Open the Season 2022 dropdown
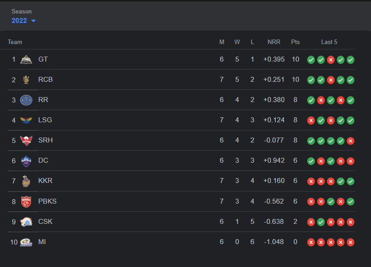 [x=20, y=21]
